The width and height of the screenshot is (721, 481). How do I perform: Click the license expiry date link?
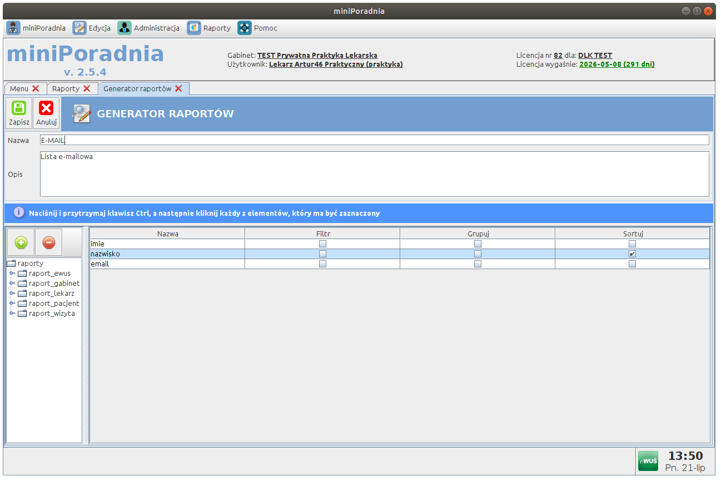pyautogui.click(x=616, y=64)
